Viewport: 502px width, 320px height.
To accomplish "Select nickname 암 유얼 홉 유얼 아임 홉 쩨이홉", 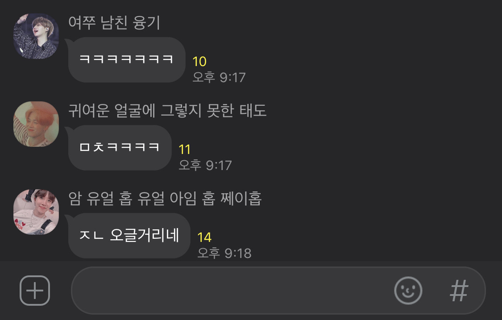I will pos(165,198).
